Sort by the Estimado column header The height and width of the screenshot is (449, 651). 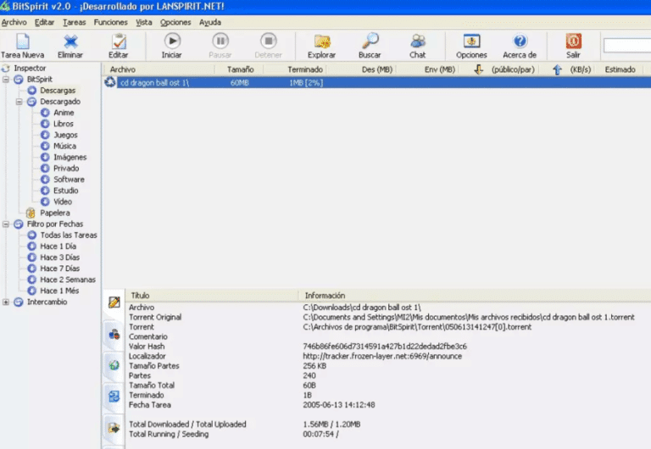(620, 69)
